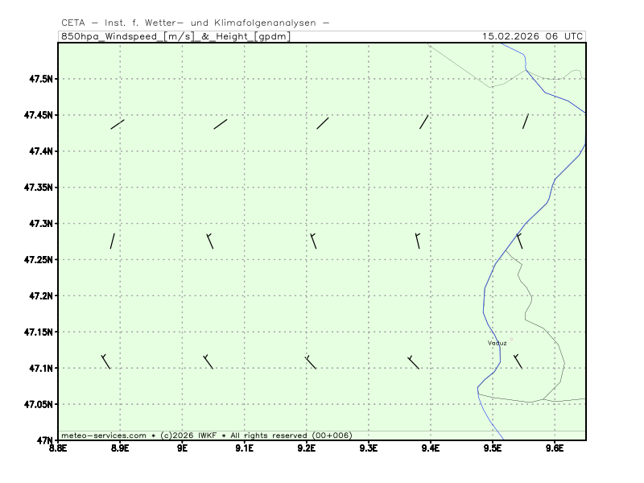Click the 47.5N latitude axis label
This screenshot has height=483, width=644.
click(39, 79)
